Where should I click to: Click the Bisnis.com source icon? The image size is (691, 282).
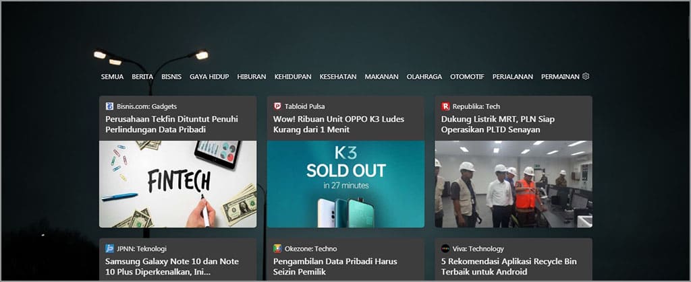click(109, 106)
